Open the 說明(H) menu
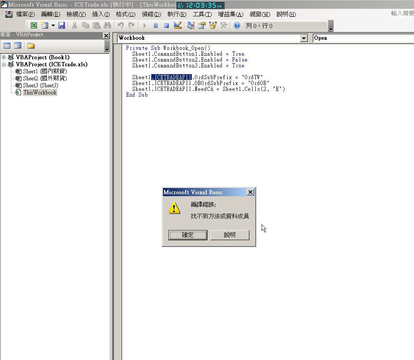 coord(286,14)
